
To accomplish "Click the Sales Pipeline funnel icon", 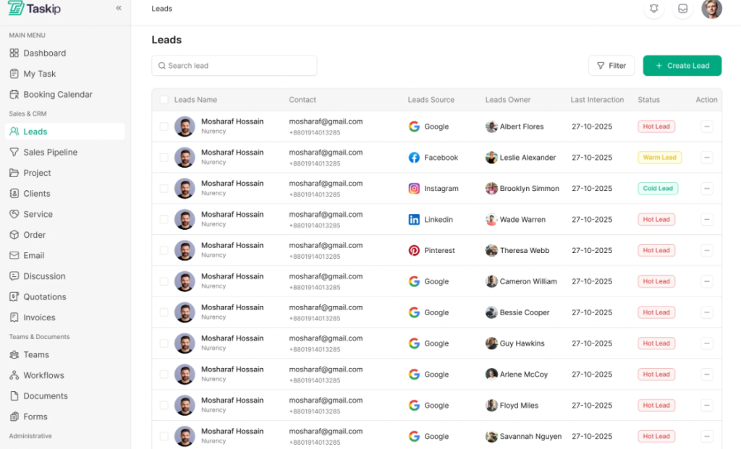I will [14, 153].
